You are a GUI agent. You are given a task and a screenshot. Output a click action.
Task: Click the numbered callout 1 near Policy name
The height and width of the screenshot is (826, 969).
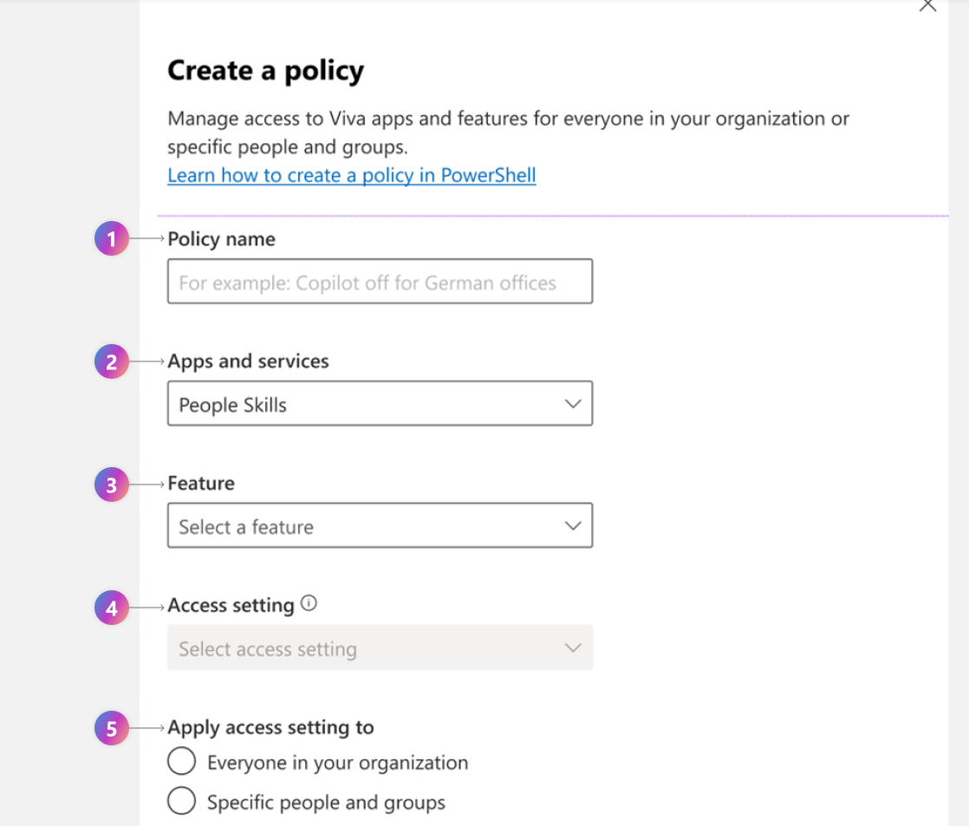coord(111,238)
